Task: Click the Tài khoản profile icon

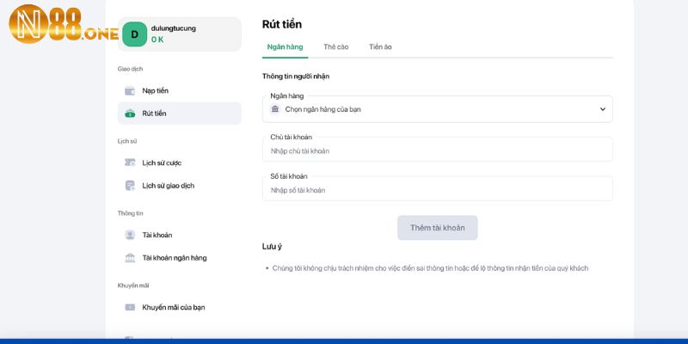Action: (130, 235)
